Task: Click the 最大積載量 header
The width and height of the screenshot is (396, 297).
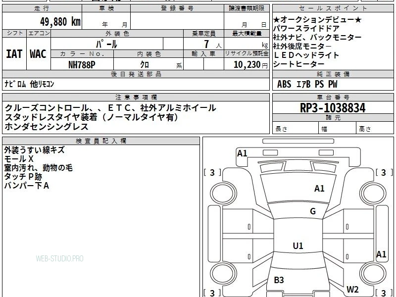Action: (x=247, y=33)
